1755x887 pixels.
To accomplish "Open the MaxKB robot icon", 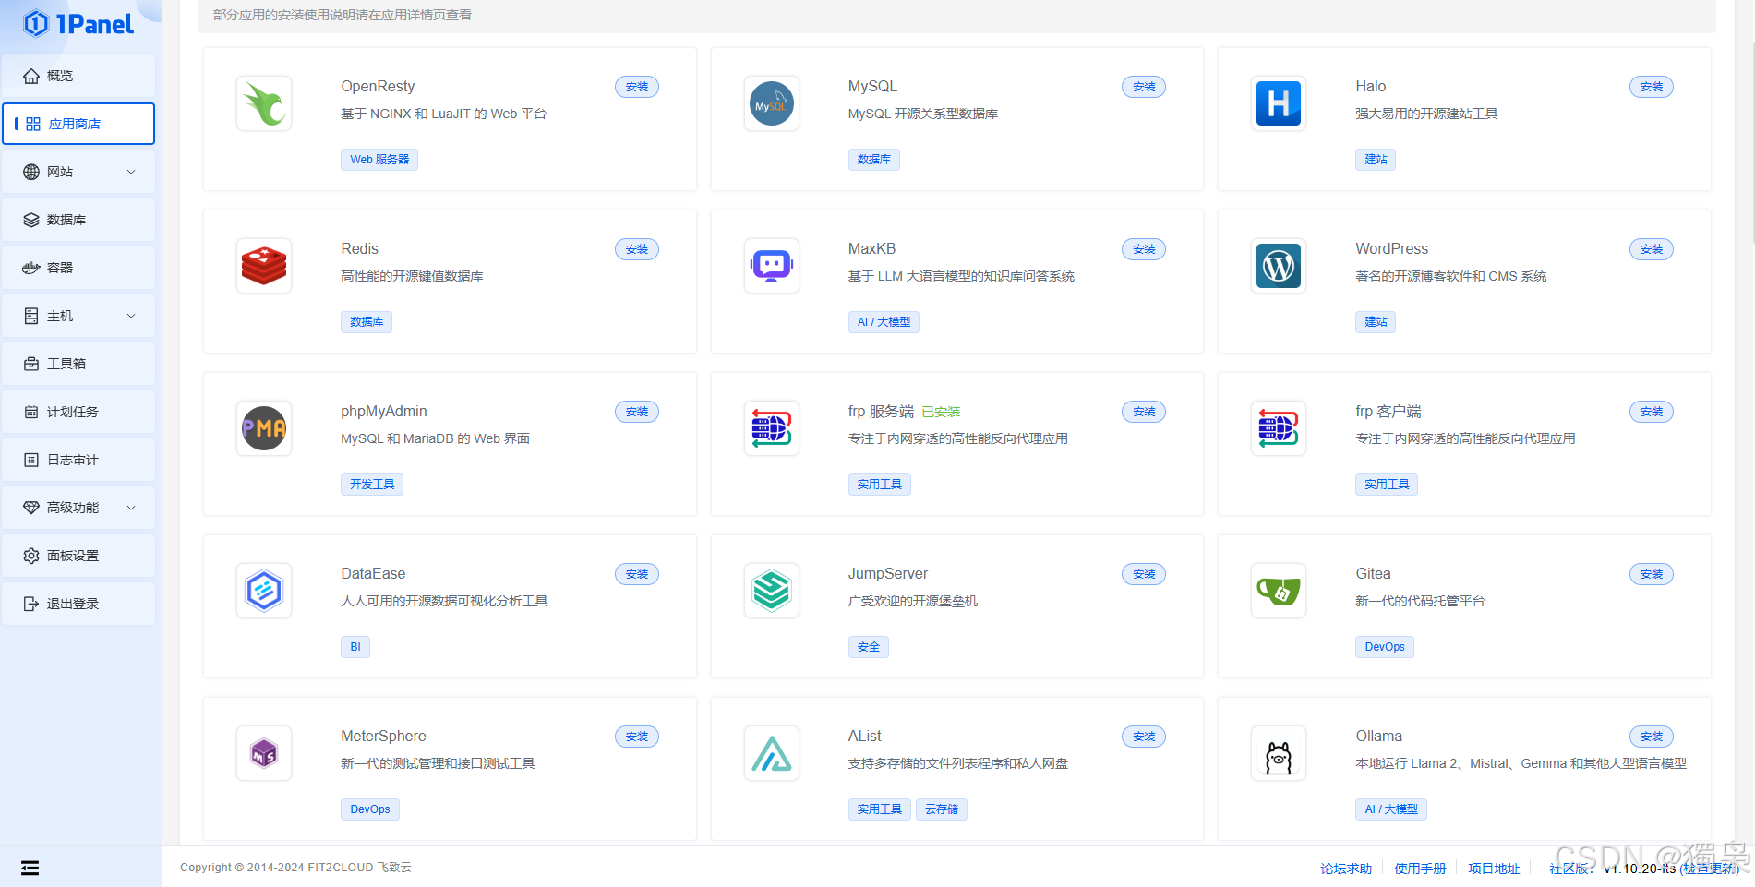I will pyautogui.click(x=772, y=266).
